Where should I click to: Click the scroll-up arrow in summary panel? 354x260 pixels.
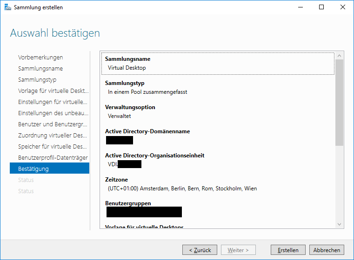tap(339, 55)
